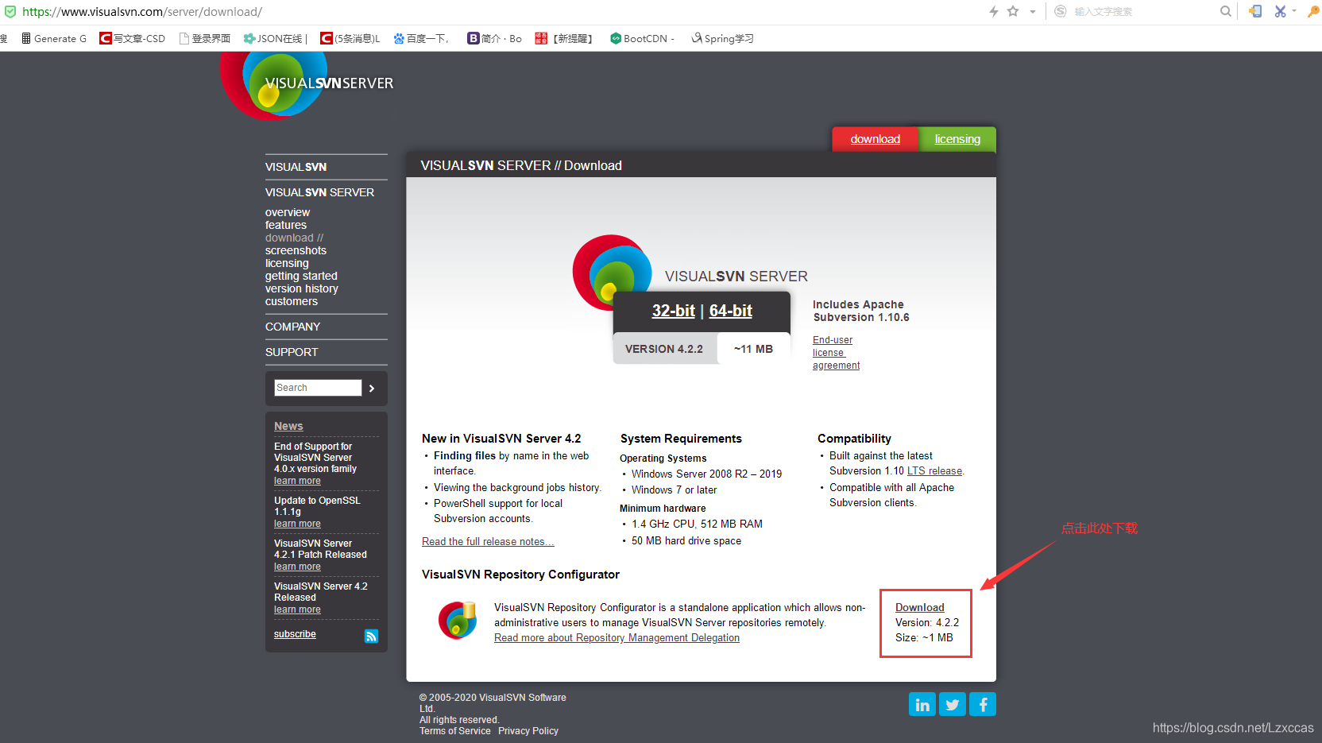The image size is (1322, 743).
Task: Open the VISUALSVN section in sidebar
Action: [296, 167]
